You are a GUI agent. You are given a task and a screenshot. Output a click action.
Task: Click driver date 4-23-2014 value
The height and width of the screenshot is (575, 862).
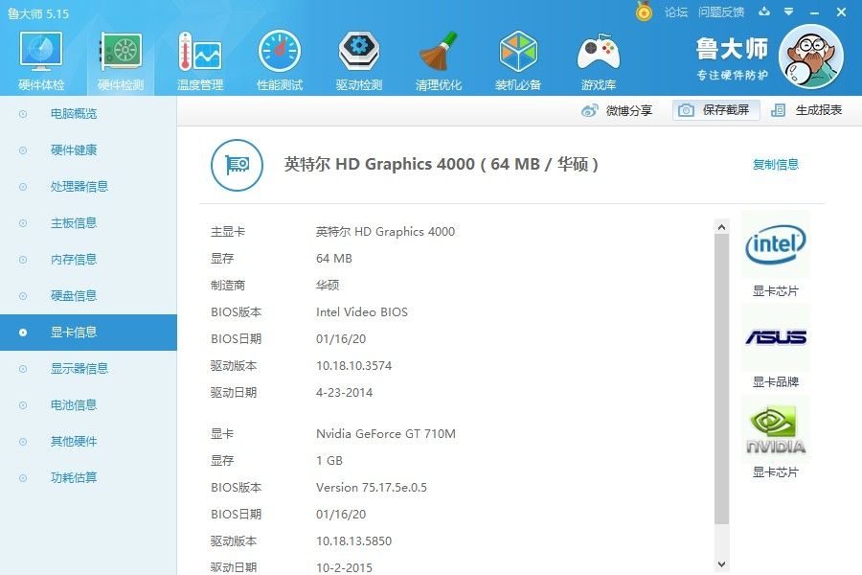click(344, 393)
